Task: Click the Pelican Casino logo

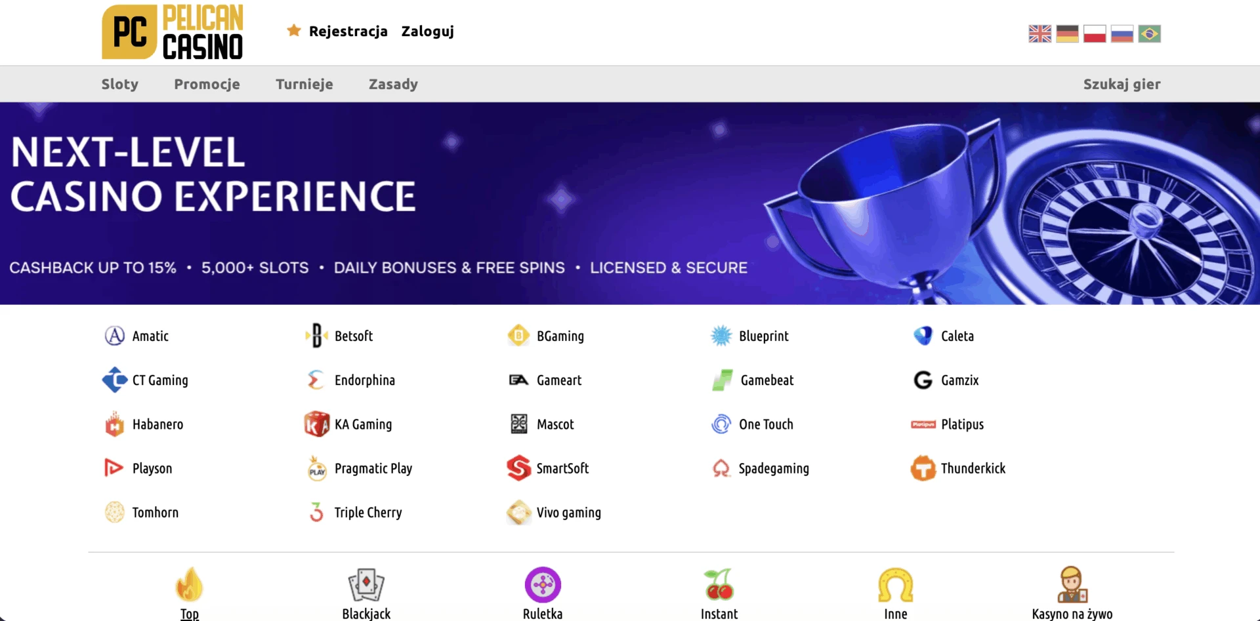Action: coord(173,32)
